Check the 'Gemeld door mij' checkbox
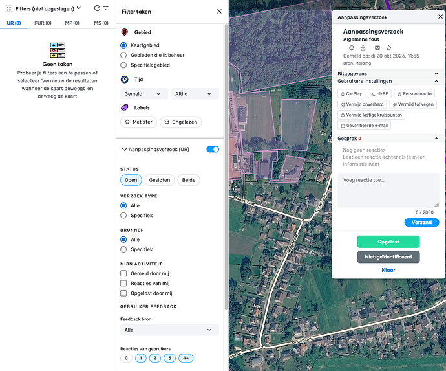Viewport: 446px width, 371px height. click(123, 273)
